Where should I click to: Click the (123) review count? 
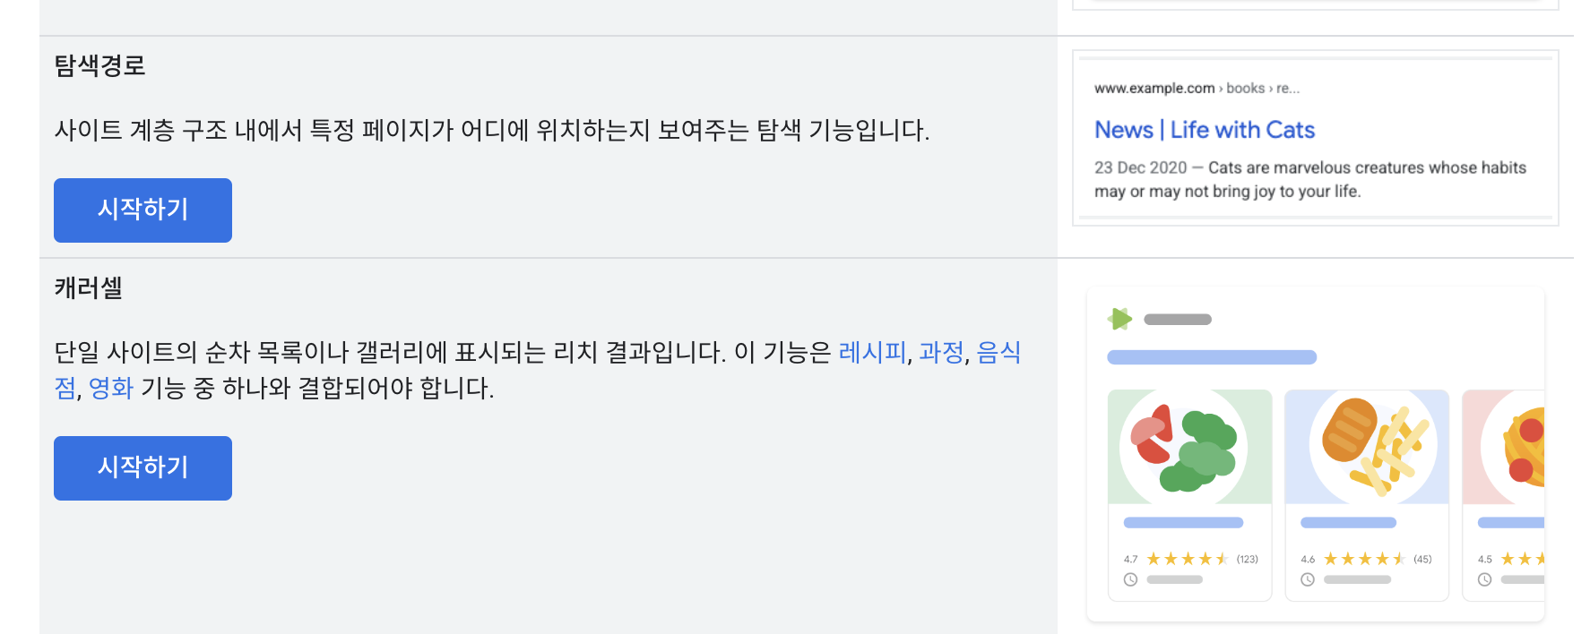[1247, 559]
